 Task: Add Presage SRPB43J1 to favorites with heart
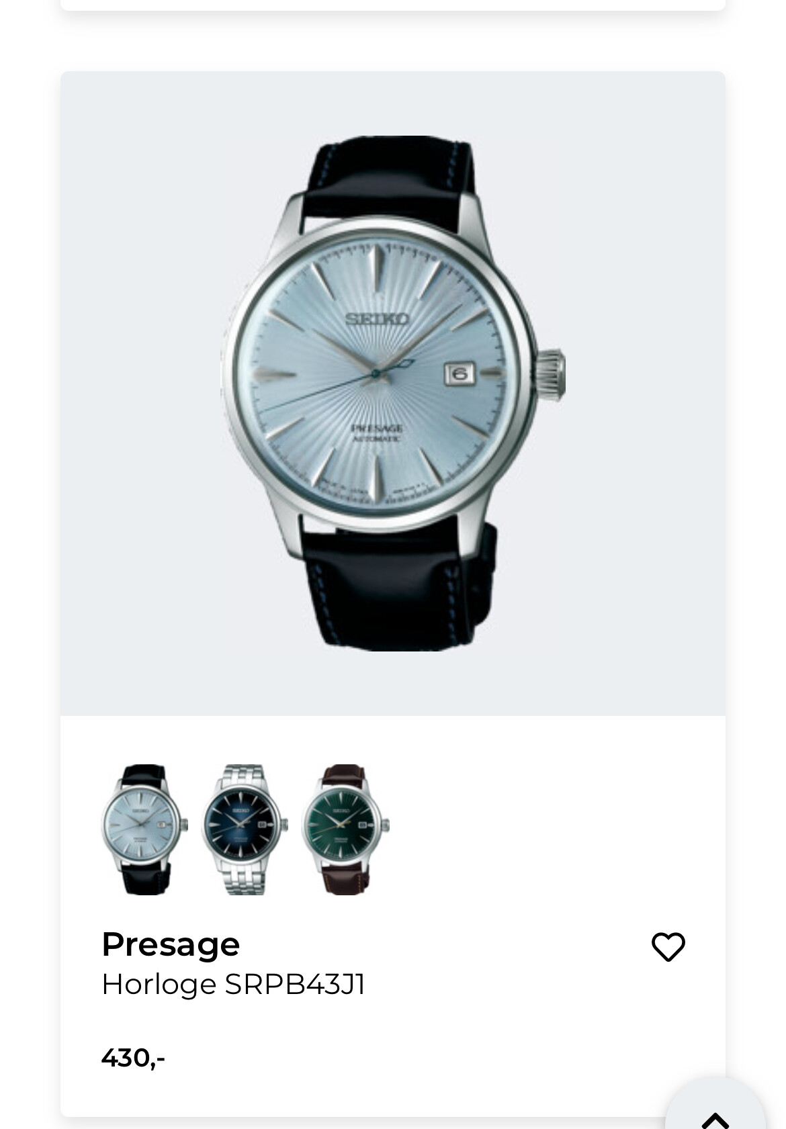(x=668, y=947)
